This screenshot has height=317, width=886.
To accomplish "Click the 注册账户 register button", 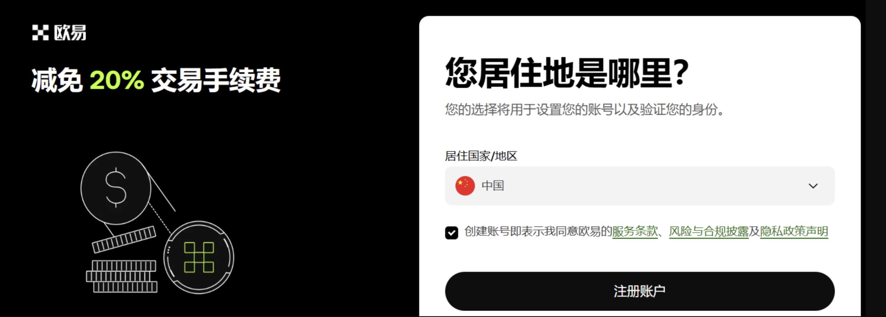I will click(640, 291).
